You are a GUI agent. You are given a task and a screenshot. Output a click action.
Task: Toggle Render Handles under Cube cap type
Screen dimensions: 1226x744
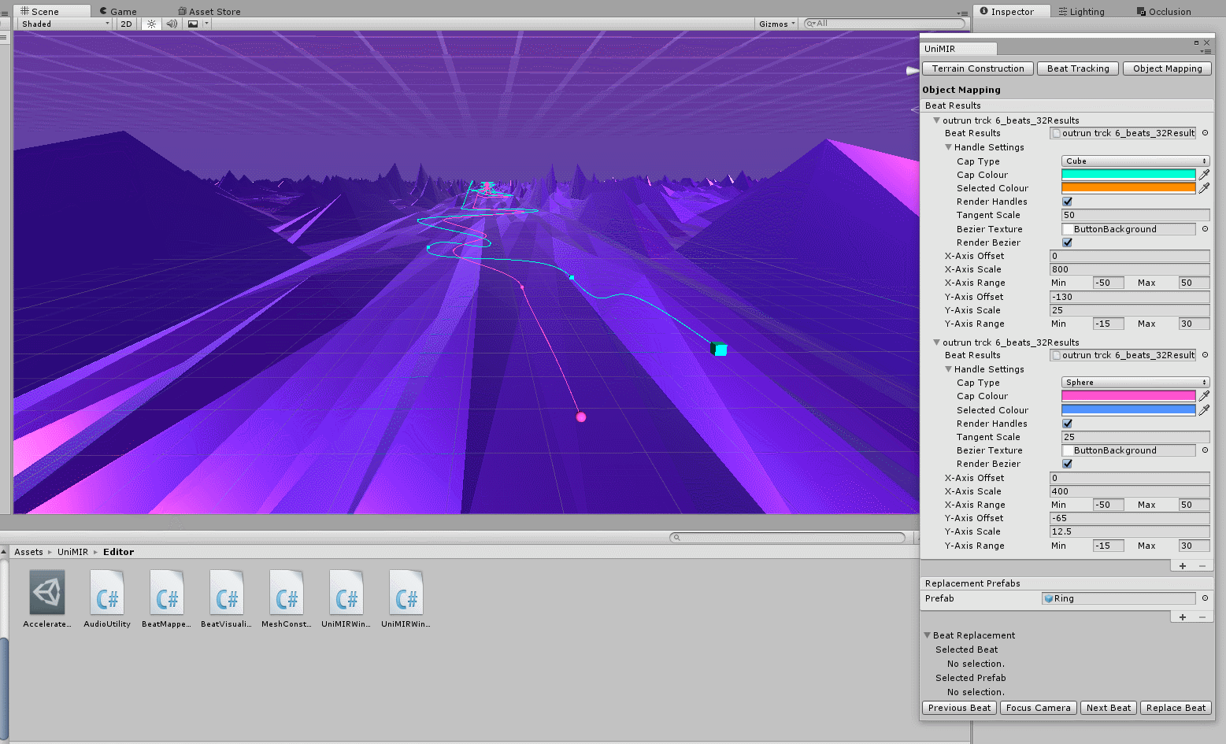1067,202
